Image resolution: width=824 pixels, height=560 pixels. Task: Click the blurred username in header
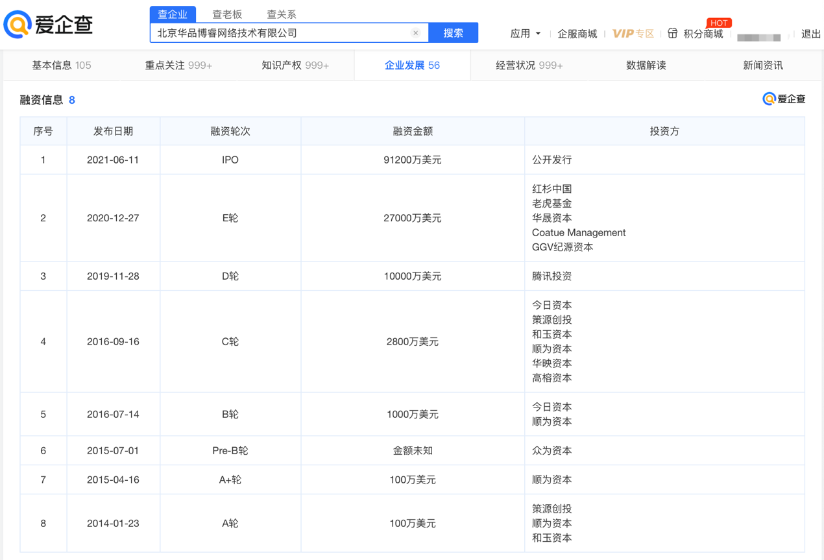click(759, 36)
